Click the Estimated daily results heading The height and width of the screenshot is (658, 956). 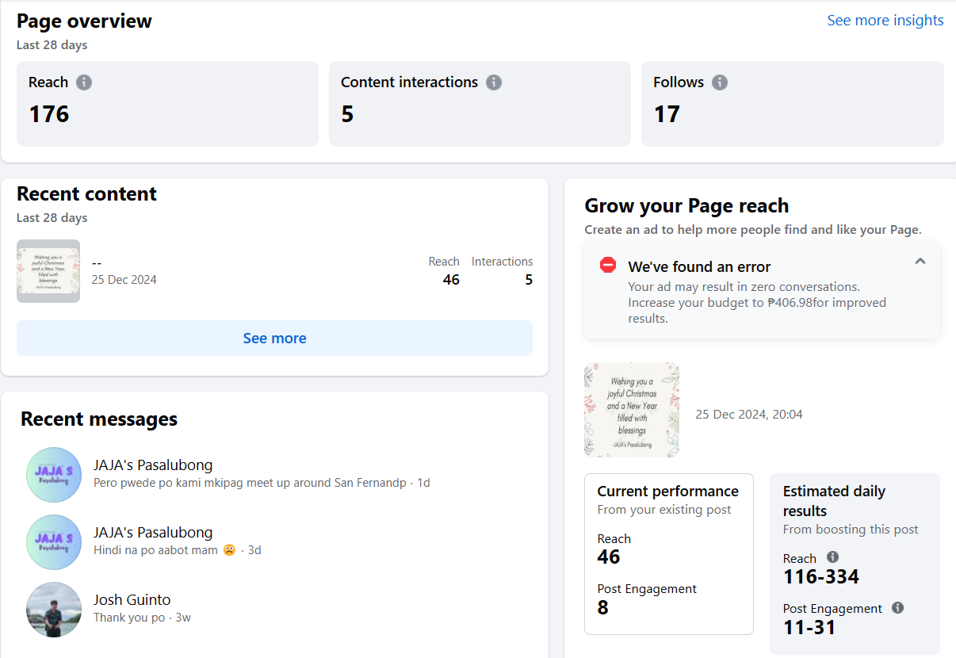point(834,501)
